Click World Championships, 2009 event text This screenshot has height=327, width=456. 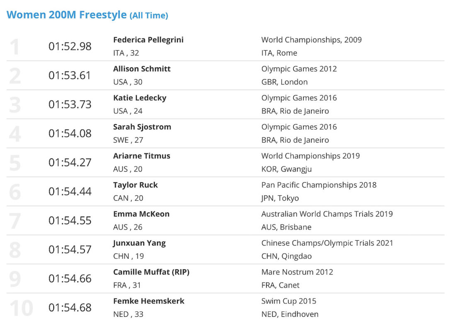coord(311,40)
